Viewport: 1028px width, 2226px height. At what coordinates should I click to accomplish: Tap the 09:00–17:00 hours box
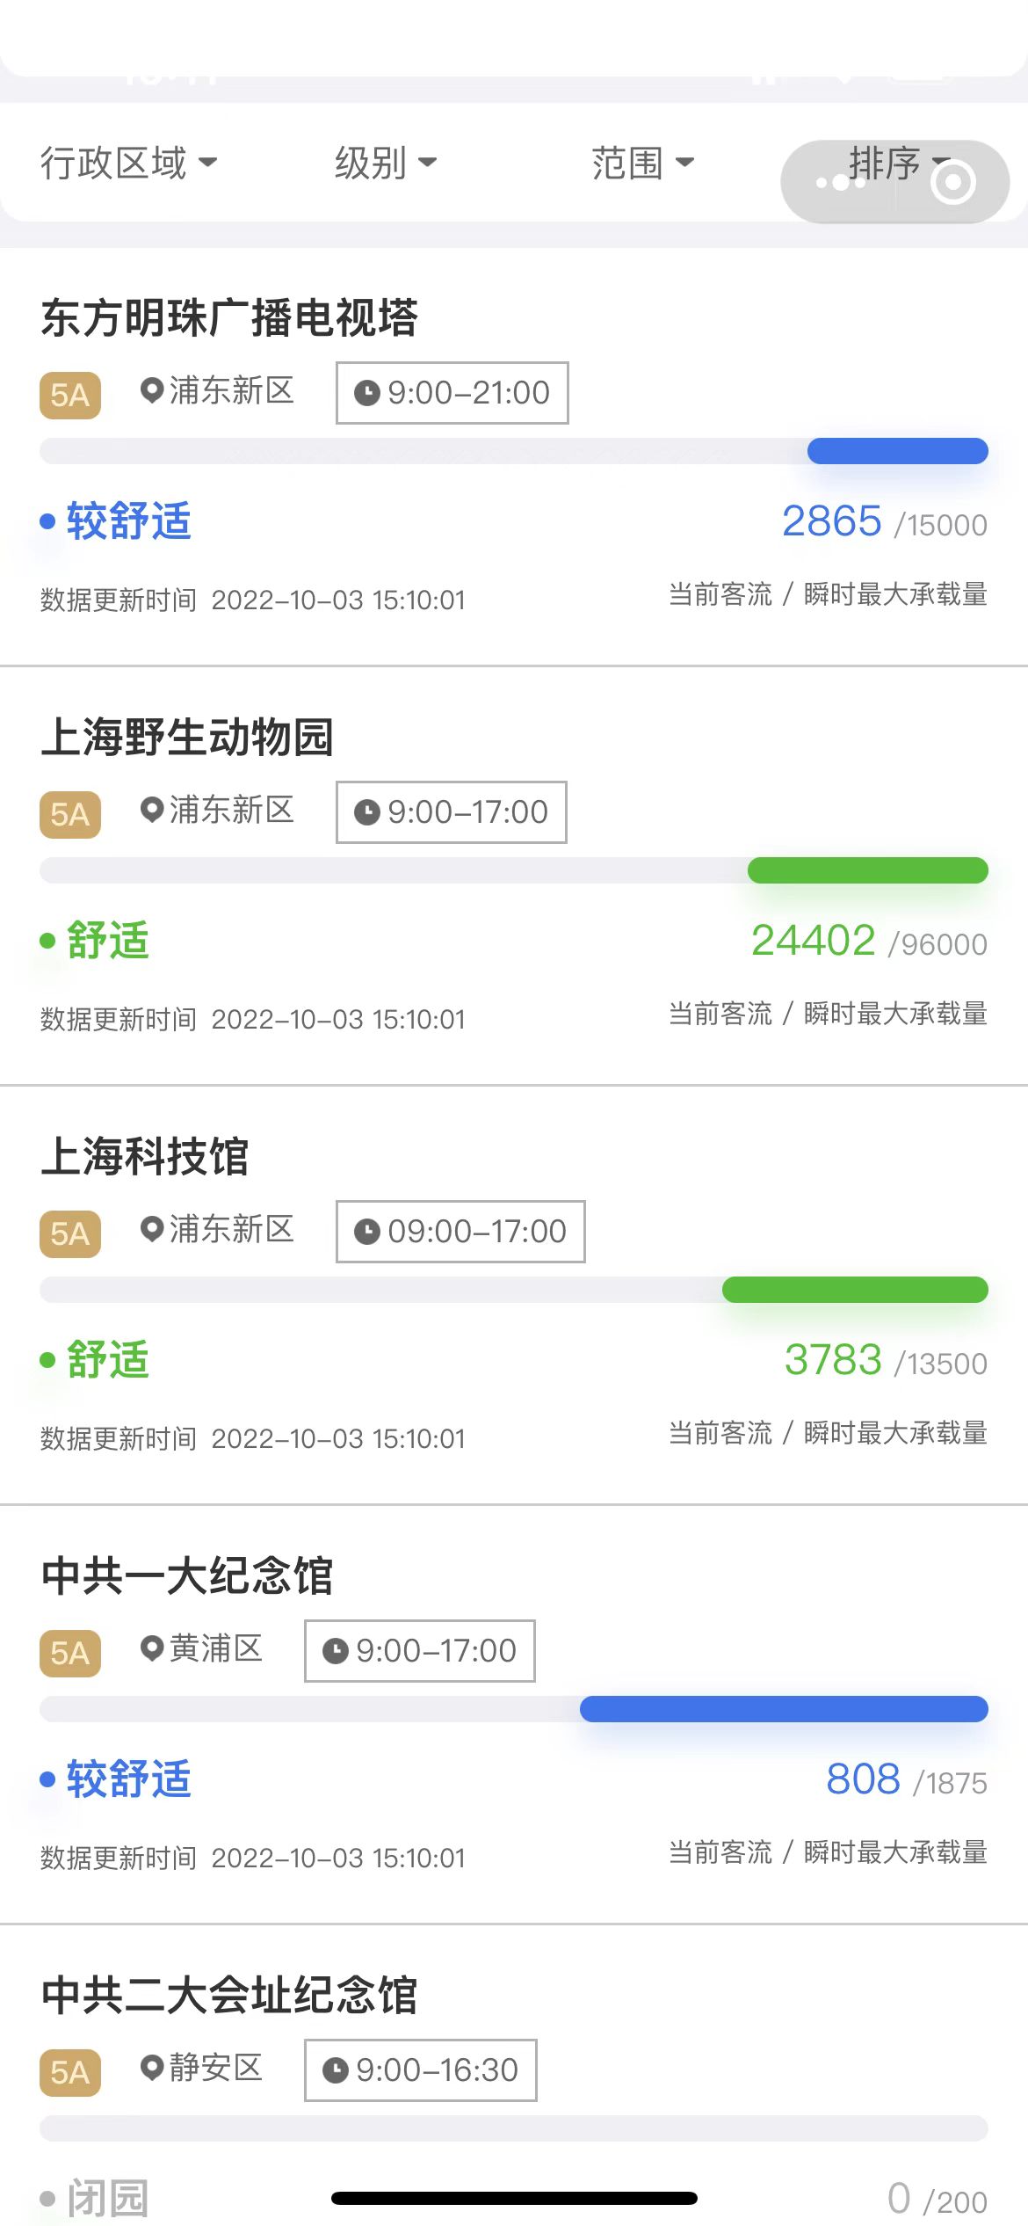[x=460, y=1232]
